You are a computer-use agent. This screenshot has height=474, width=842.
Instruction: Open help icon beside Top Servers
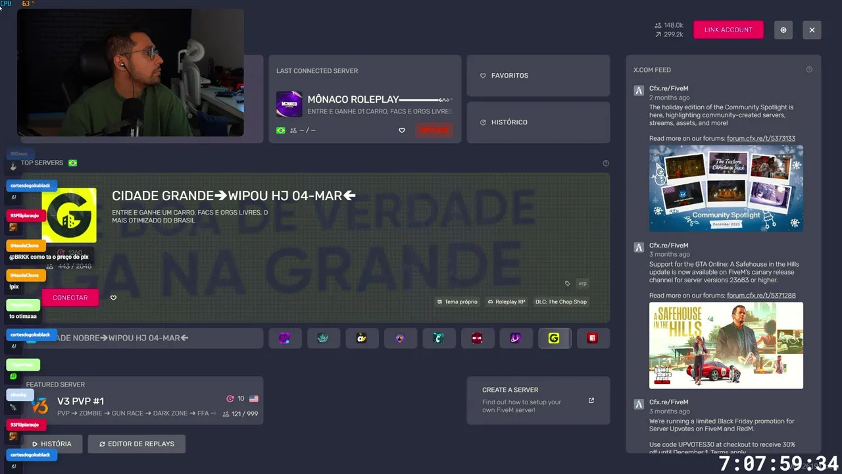(x=606, y=163)
